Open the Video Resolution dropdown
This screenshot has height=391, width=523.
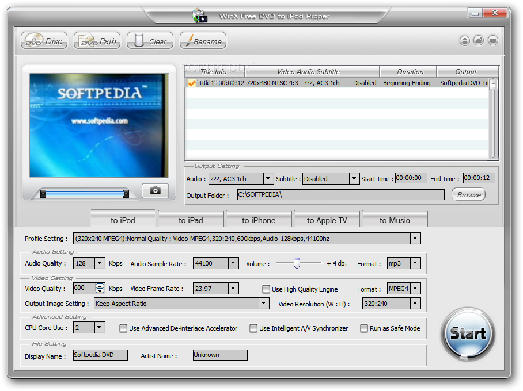click(x=415, y=304)
